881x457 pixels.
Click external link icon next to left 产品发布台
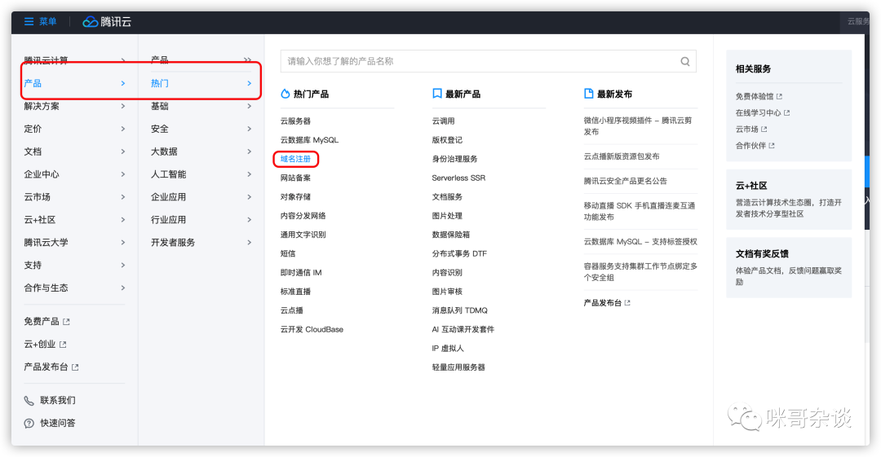tap(75, 367)
